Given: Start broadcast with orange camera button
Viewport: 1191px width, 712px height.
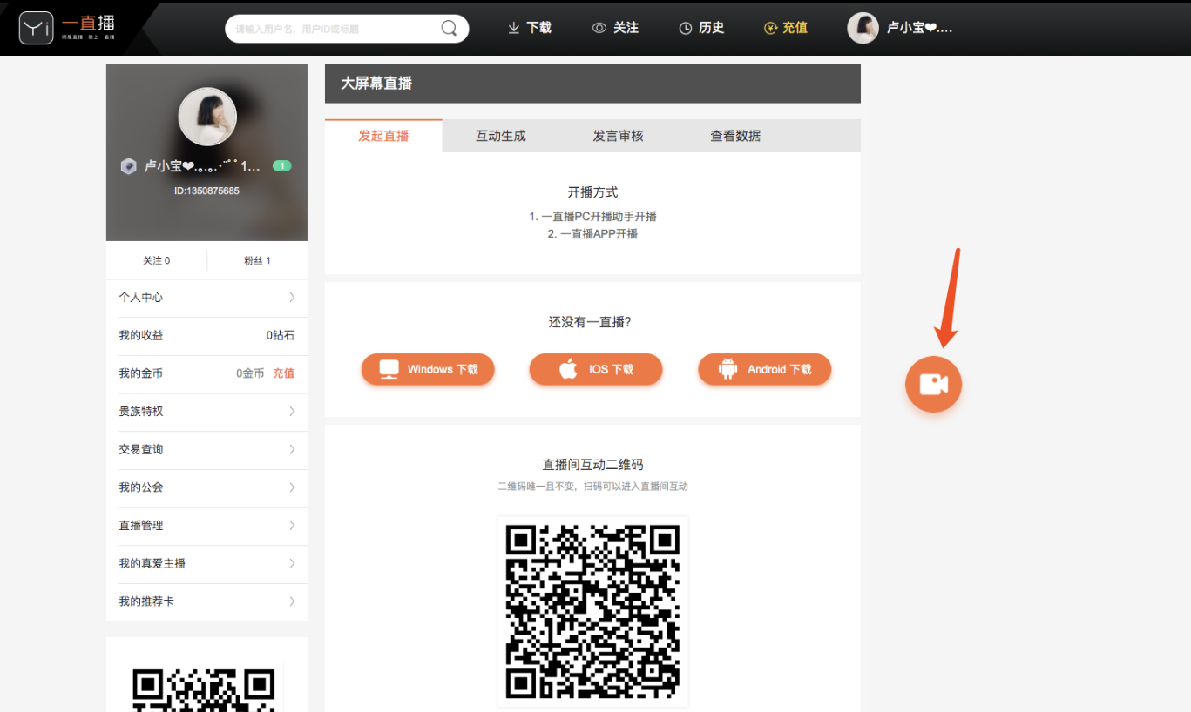Looking at the screenshot, I should tap(933, 384).
